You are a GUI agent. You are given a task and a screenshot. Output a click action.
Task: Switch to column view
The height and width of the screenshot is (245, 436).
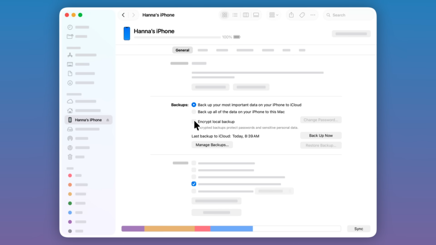pos(246,15)
